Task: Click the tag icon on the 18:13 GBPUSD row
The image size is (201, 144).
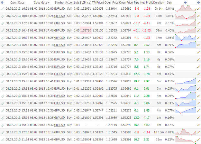Action: pos(3,16)
